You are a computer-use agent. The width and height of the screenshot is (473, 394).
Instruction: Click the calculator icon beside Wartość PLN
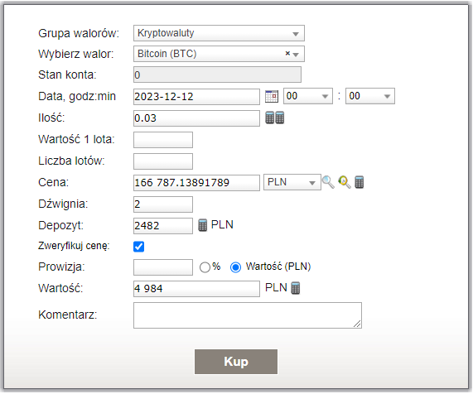pos(296,288)
